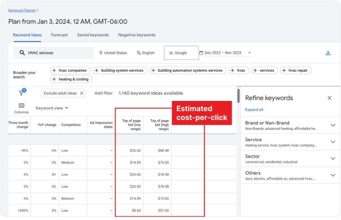Viewport: 341px width, 220px height.
Task: Expand the Others refine section
Action: point(333,175)
